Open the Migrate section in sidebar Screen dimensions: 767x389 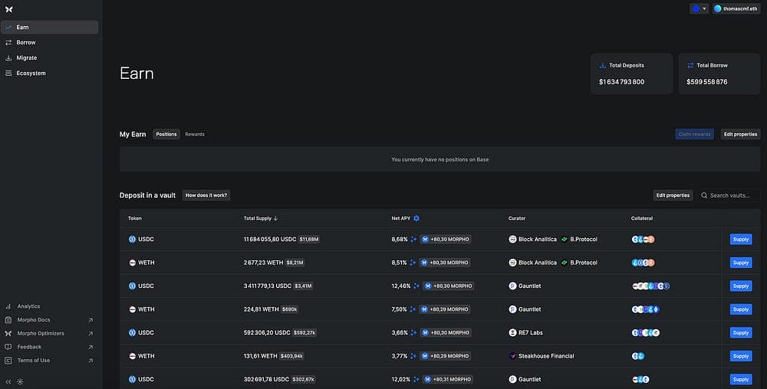(x=49, y=57)
